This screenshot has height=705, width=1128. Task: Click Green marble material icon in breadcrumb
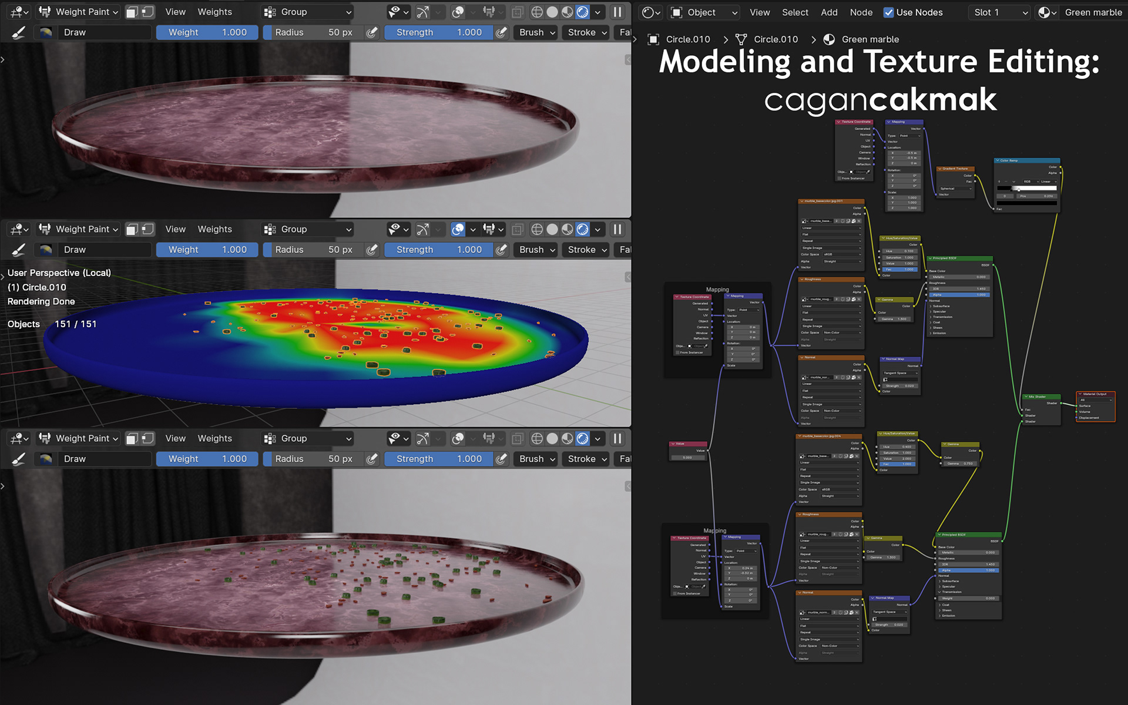click(x=829, y=39)
